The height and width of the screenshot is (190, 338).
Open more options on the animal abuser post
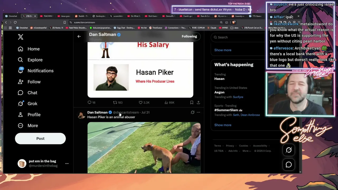click(198, 112)
